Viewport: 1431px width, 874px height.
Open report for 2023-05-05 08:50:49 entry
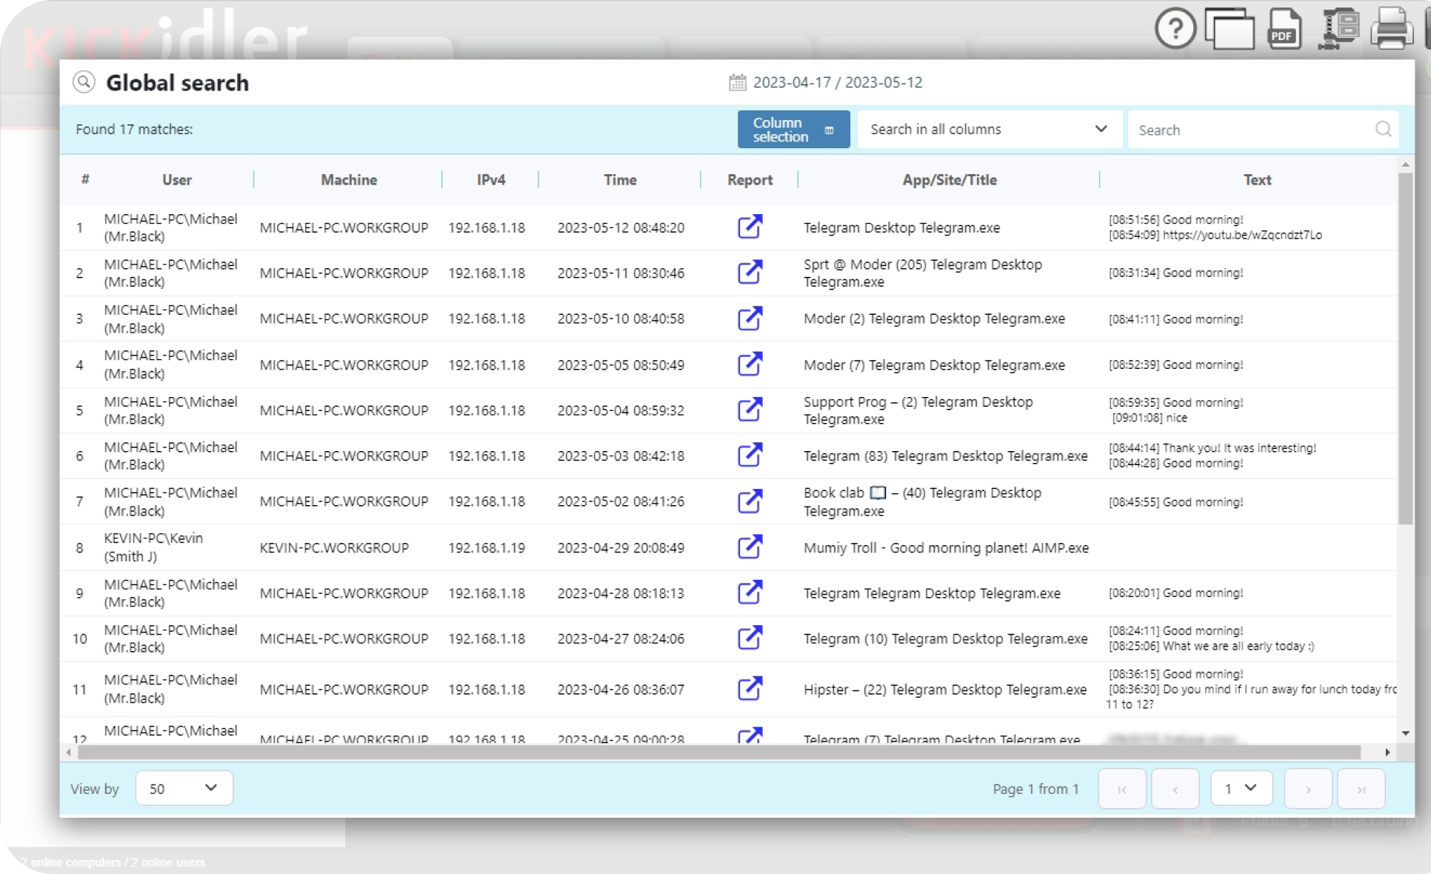click(750, 364)
